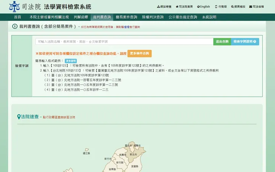The height and width of the screenshot is (172, 275).
Task: Click example text 一百零五年度訴字第一二三號
Action: coord(101,80)
